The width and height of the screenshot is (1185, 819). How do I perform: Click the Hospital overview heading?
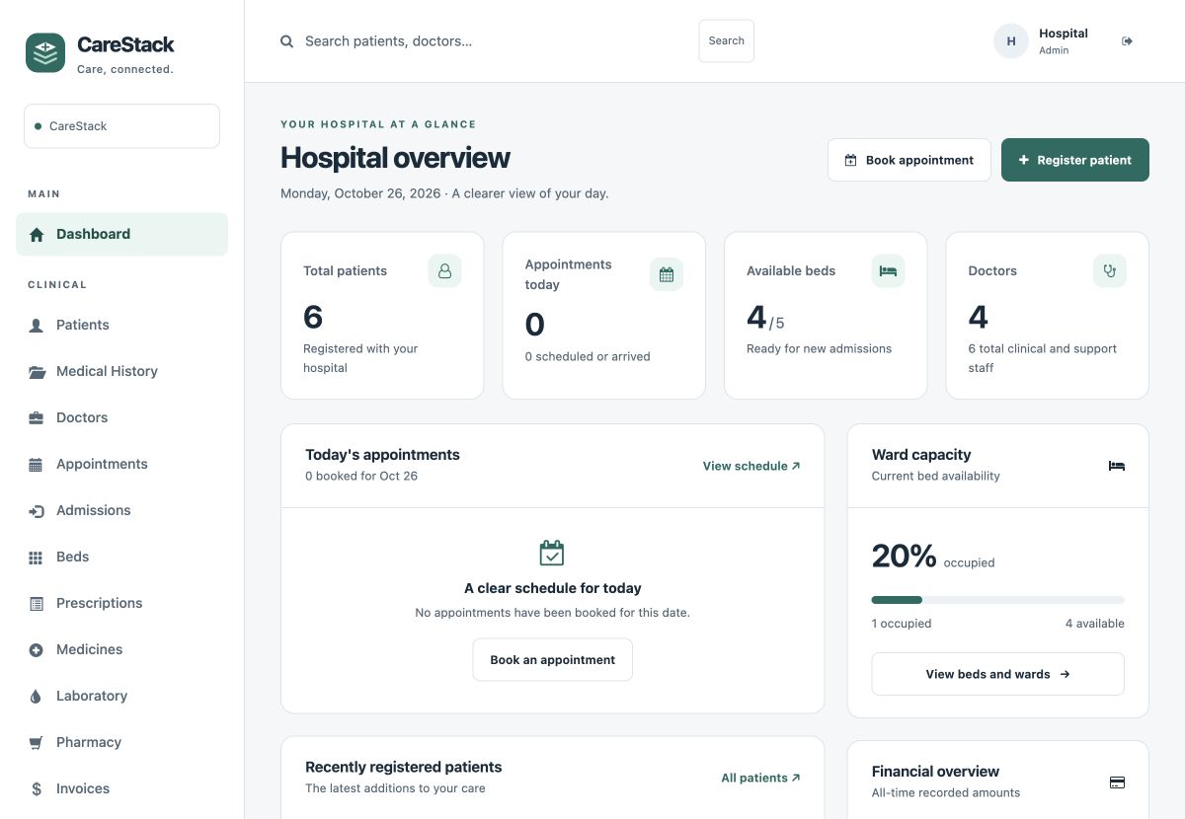click(x=395, y=158)
